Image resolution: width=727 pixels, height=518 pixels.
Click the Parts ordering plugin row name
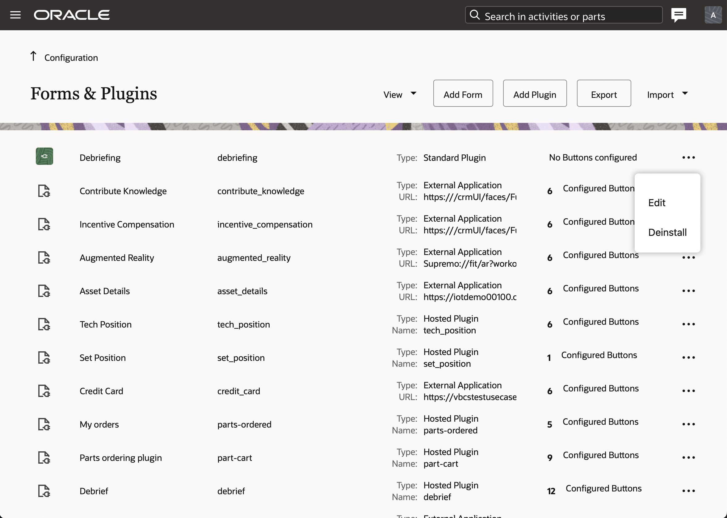click(x=121, y=458)
